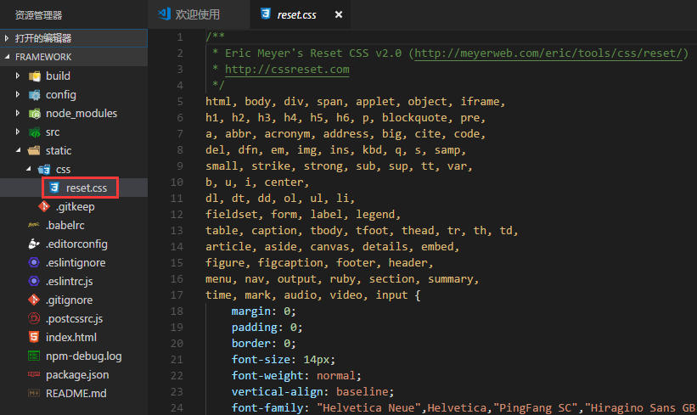
Task: Open index.html in the explorer
Action: (71, 337)
